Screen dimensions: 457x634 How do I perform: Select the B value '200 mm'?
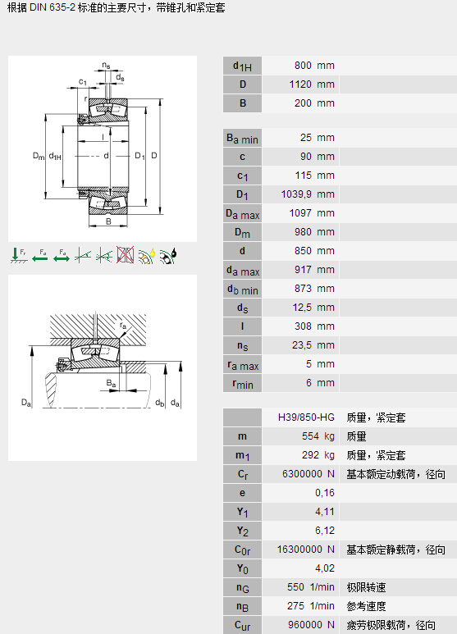(314, 103)
